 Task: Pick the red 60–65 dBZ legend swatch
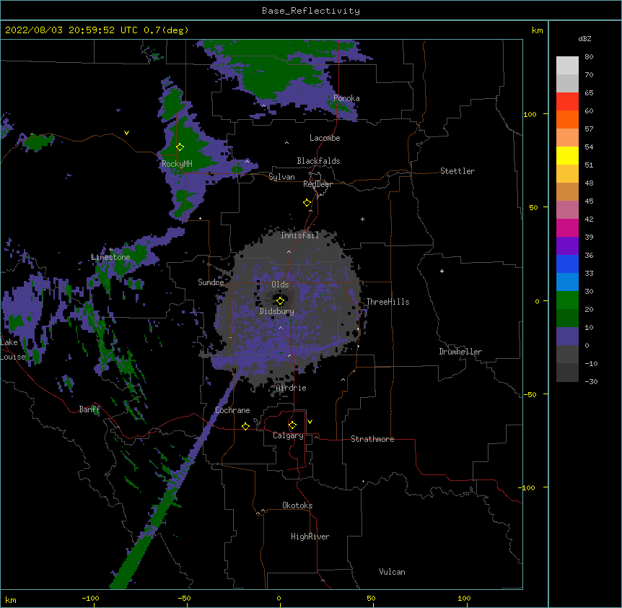click(567, 102)
